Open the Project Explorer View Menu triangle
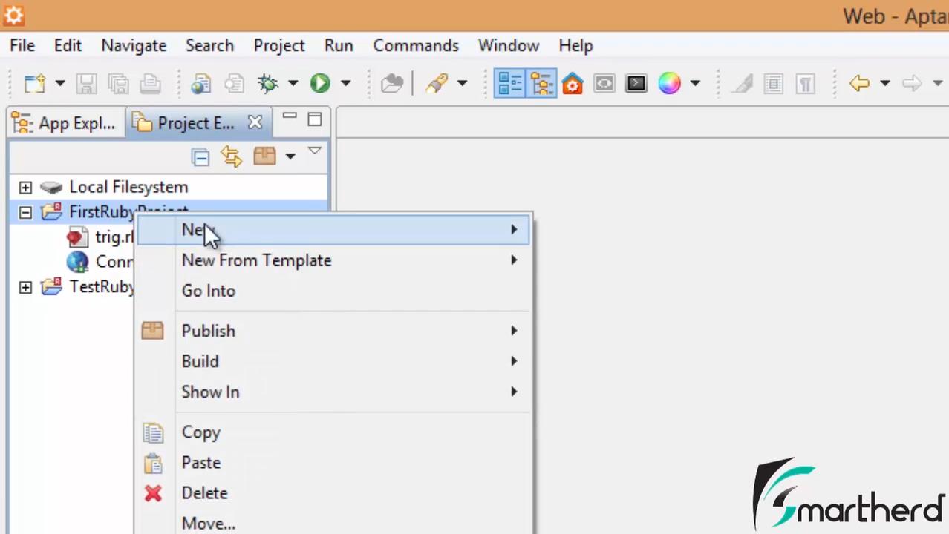949x534 pixels. (315, 151)
